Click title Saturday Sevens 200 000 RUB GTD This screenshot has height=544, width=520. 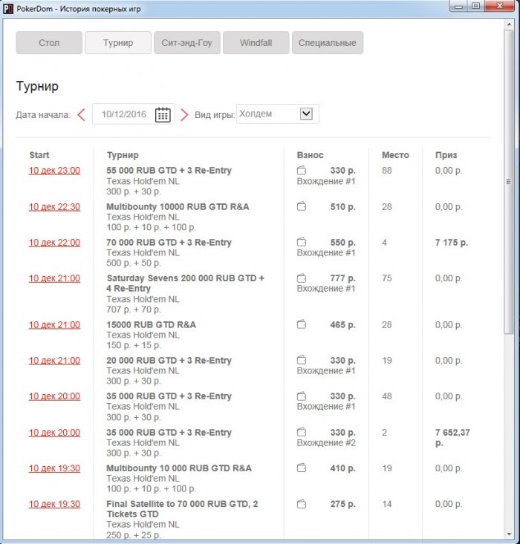(186, 283)
